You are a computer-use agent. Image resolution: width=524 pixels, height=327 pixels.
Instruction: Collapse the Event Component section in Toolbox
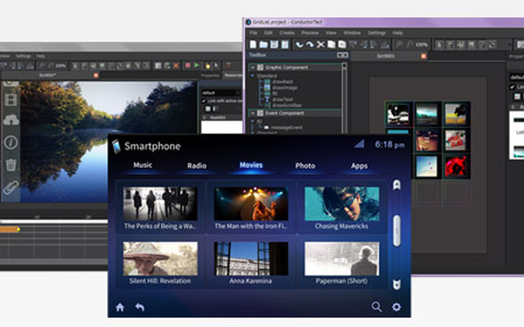tap(253, 114)
